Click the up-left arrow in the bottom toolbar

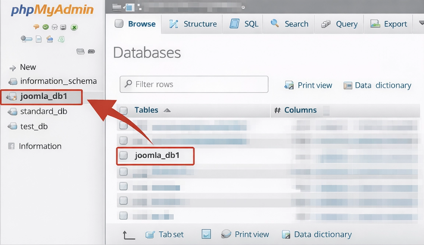129,235
